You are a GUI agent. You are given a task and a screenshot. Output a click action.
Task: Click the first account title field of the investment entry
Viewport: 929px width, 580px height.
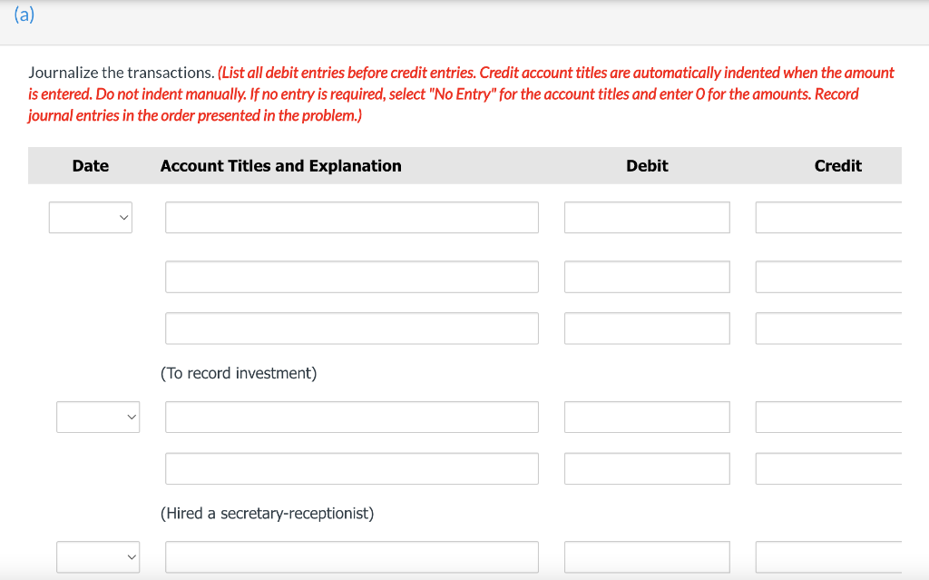(351, 218)
